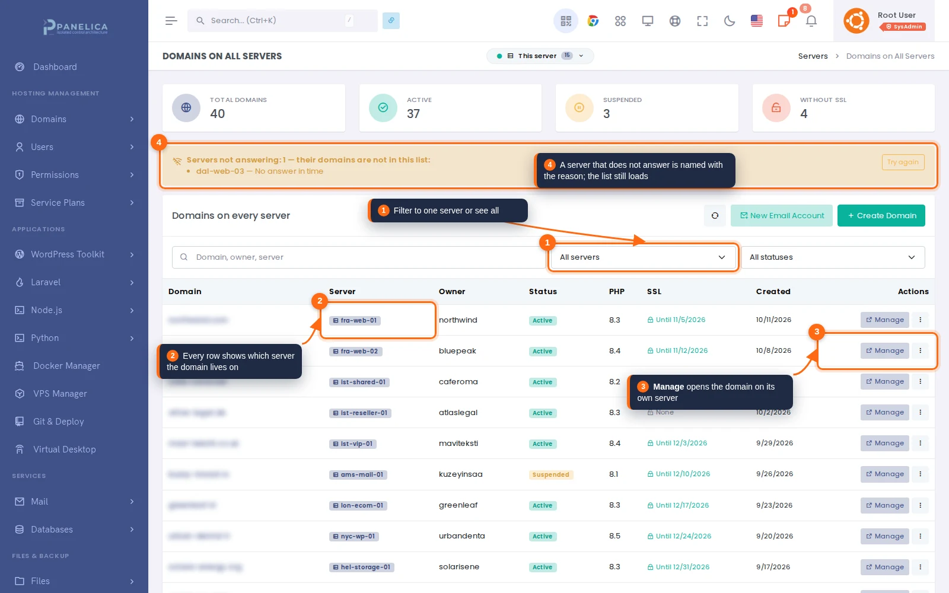Expand the Service Plans menu
The height and width of the screenshot is (593, 949).
coord(74,203)
